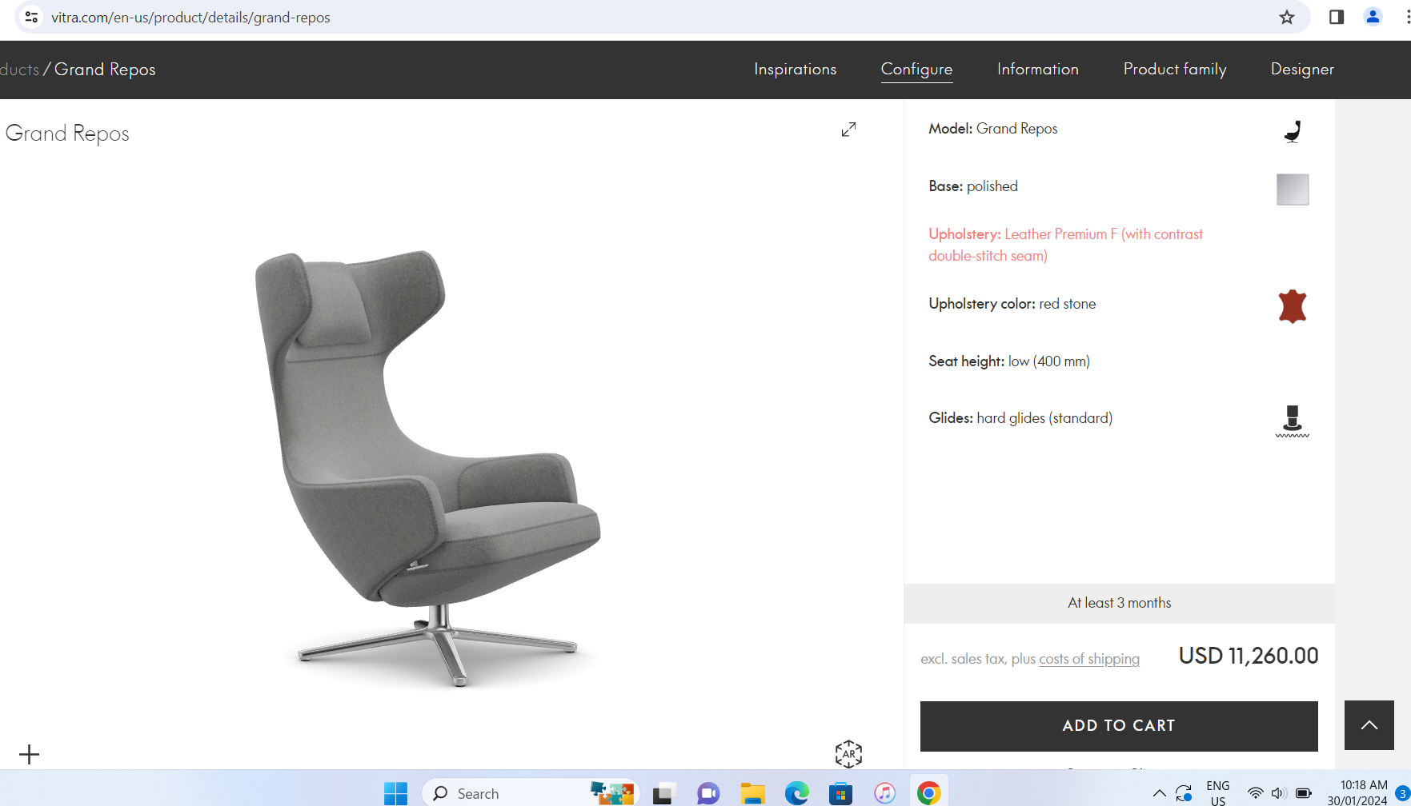
Task: Bookmark this page with the star icon
Action: click(1286, 17)
